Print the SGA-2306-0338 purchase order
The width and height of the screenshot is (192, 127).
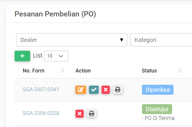tap(92, 114)
